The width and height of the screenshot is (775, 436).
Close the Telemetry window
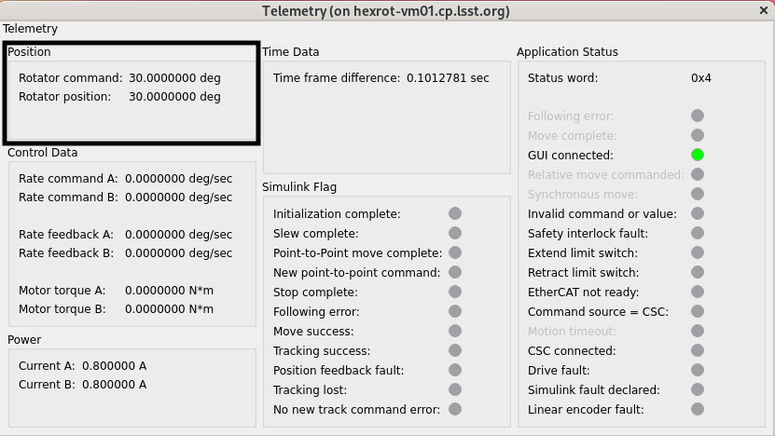click(x=764, y=10)
